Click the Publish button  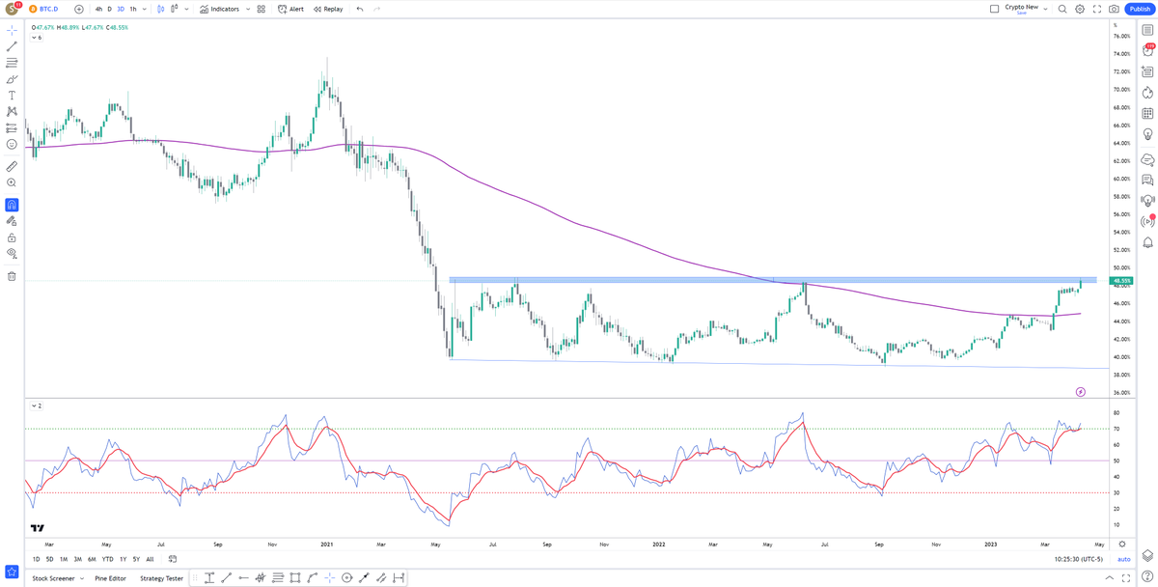pyautogui.click(x=1140, y=9)
